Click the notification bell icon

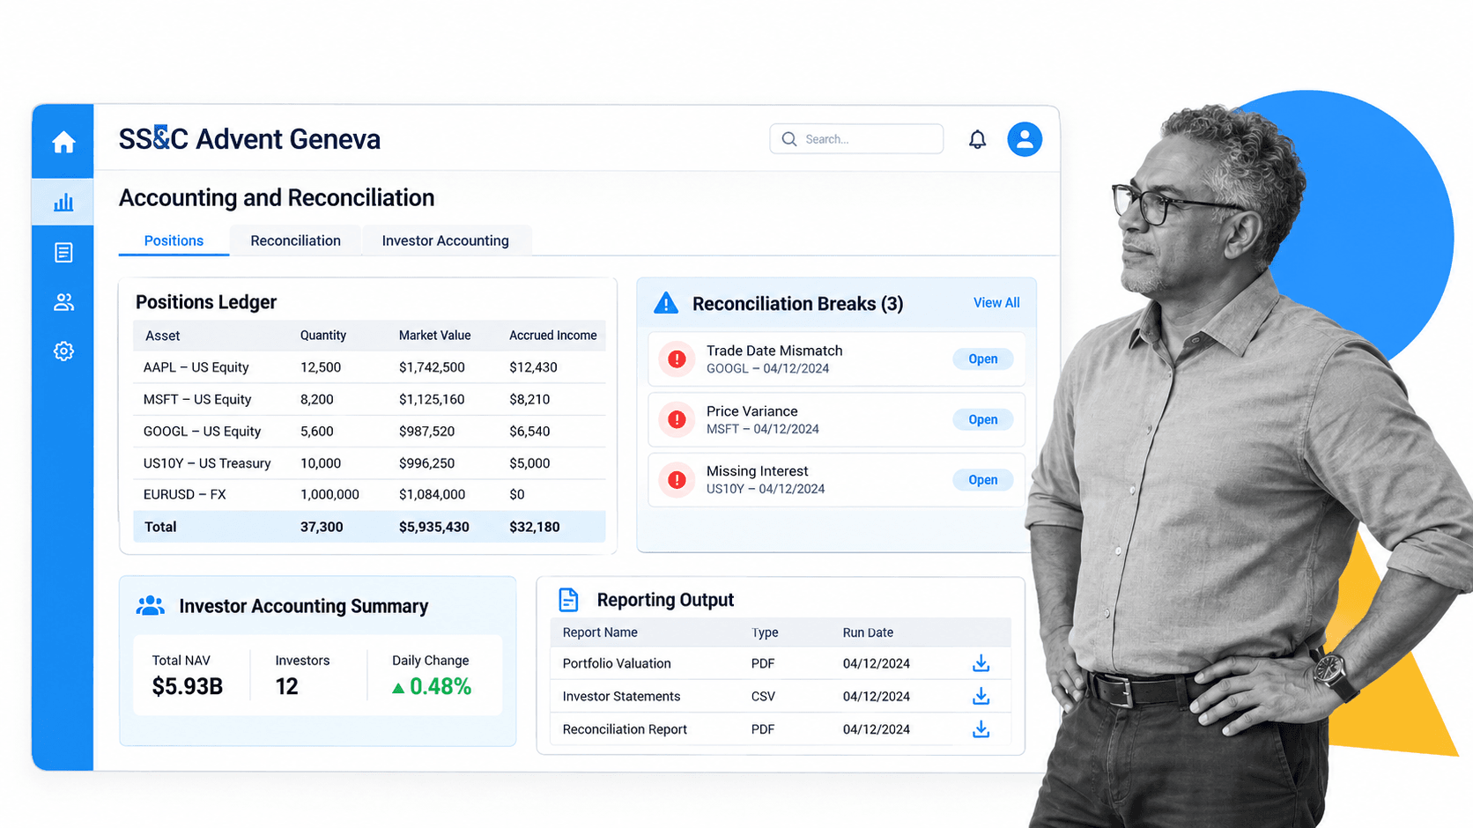(977, 139)
